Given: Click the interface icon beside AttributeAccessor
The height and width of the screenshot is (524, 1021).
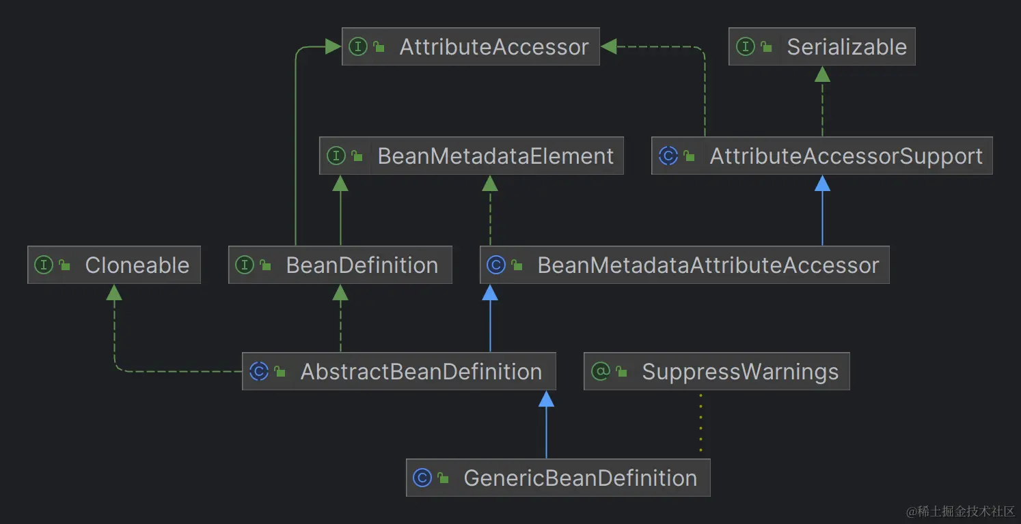Looking at the screenshot, I should (358, 46).
